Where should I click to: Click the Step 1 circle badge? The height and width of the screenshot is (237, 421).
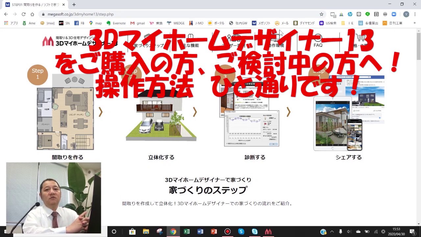click(x=37, y=75)
